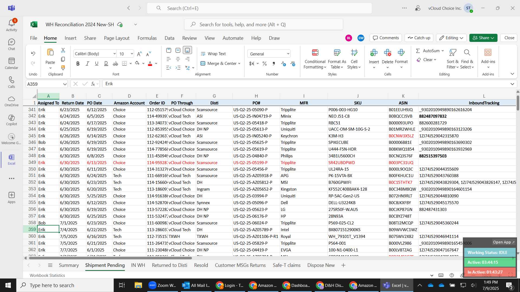Click the Copy icon
The image size is (520, 292).
63,59
